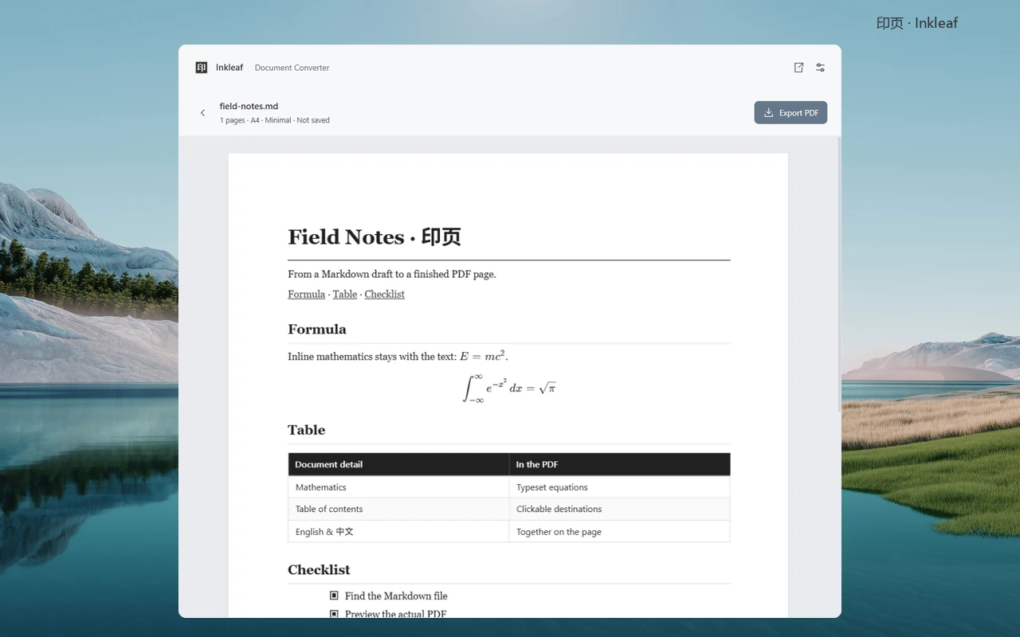
Task: Click the field-notes.md file name
Action: (x=249, y=106)
